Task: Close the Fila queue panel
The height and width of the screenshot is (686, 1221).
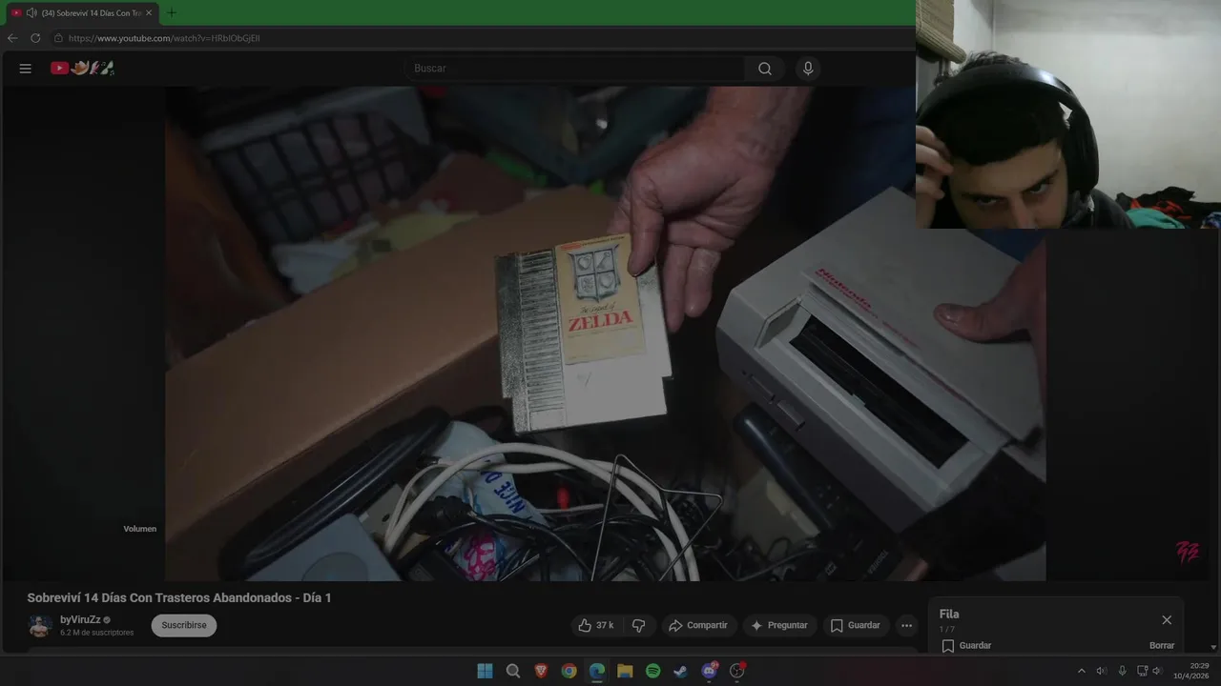Action: coord(1167,620)
